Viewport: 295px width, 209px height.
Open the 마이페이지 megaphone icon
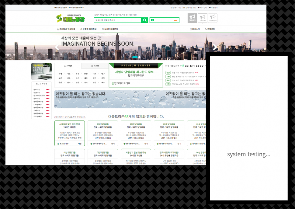point(213,18)
